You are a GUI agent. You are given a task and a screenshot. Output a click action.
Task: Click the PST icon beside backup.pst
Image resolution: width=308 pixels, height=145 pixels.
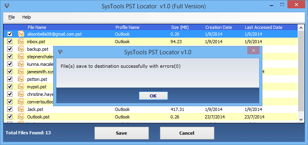point(21,49)
